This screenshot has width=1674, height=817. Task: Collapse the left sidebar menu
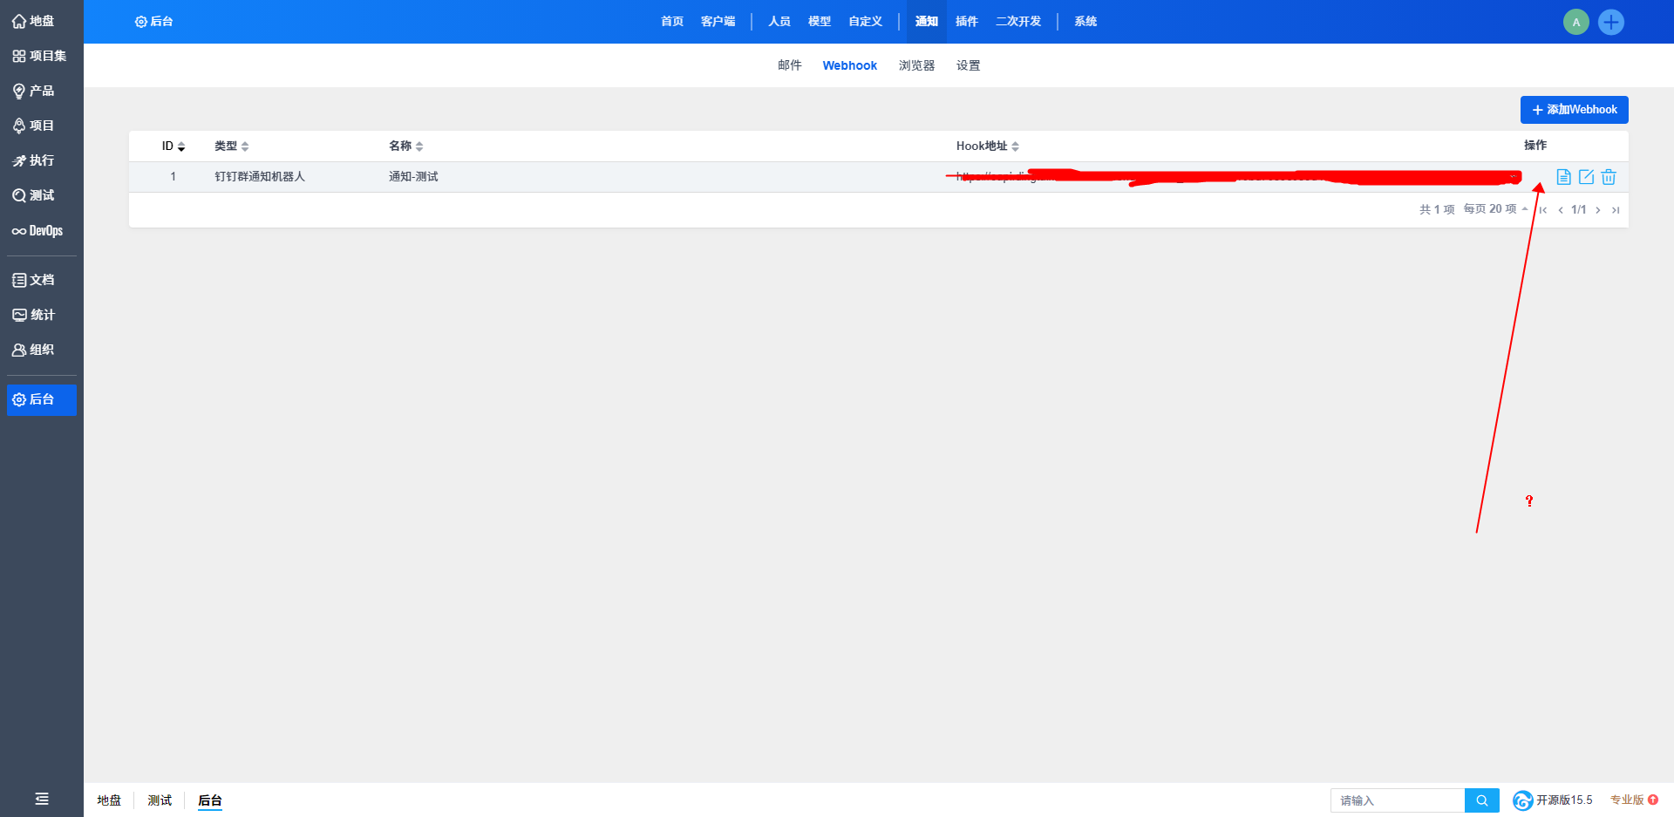coord(41,799)
